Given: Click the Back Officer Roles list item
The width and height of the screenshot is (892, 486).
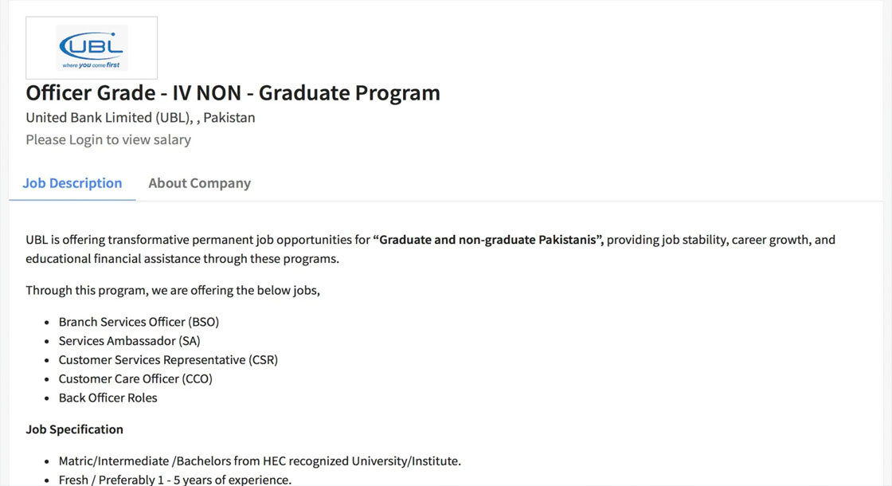Looking at the screenshot, I should coord(108,398).
